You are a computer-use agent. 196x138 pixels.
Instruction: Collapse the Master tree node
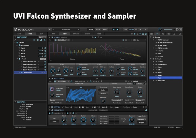tap(15, 42)
